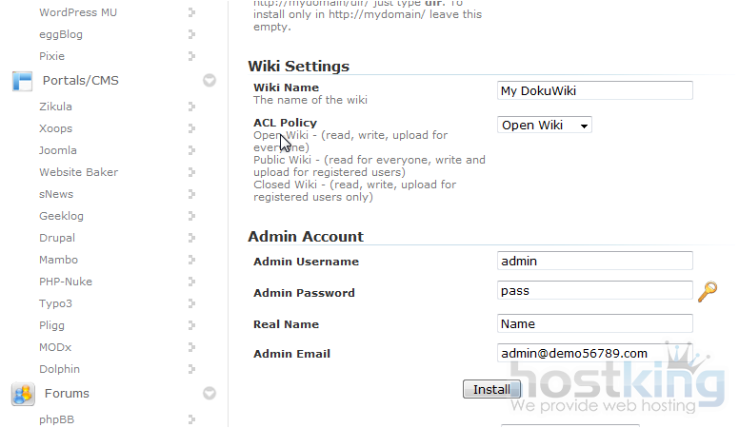The image size is (739, 428).
Task: Open the ACL Policy dropdown
Action: point(545,126)
